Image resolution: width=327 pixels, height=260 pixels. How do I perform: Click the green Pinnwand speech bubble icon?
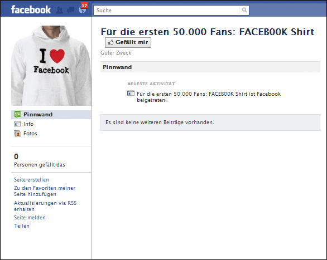17,114
